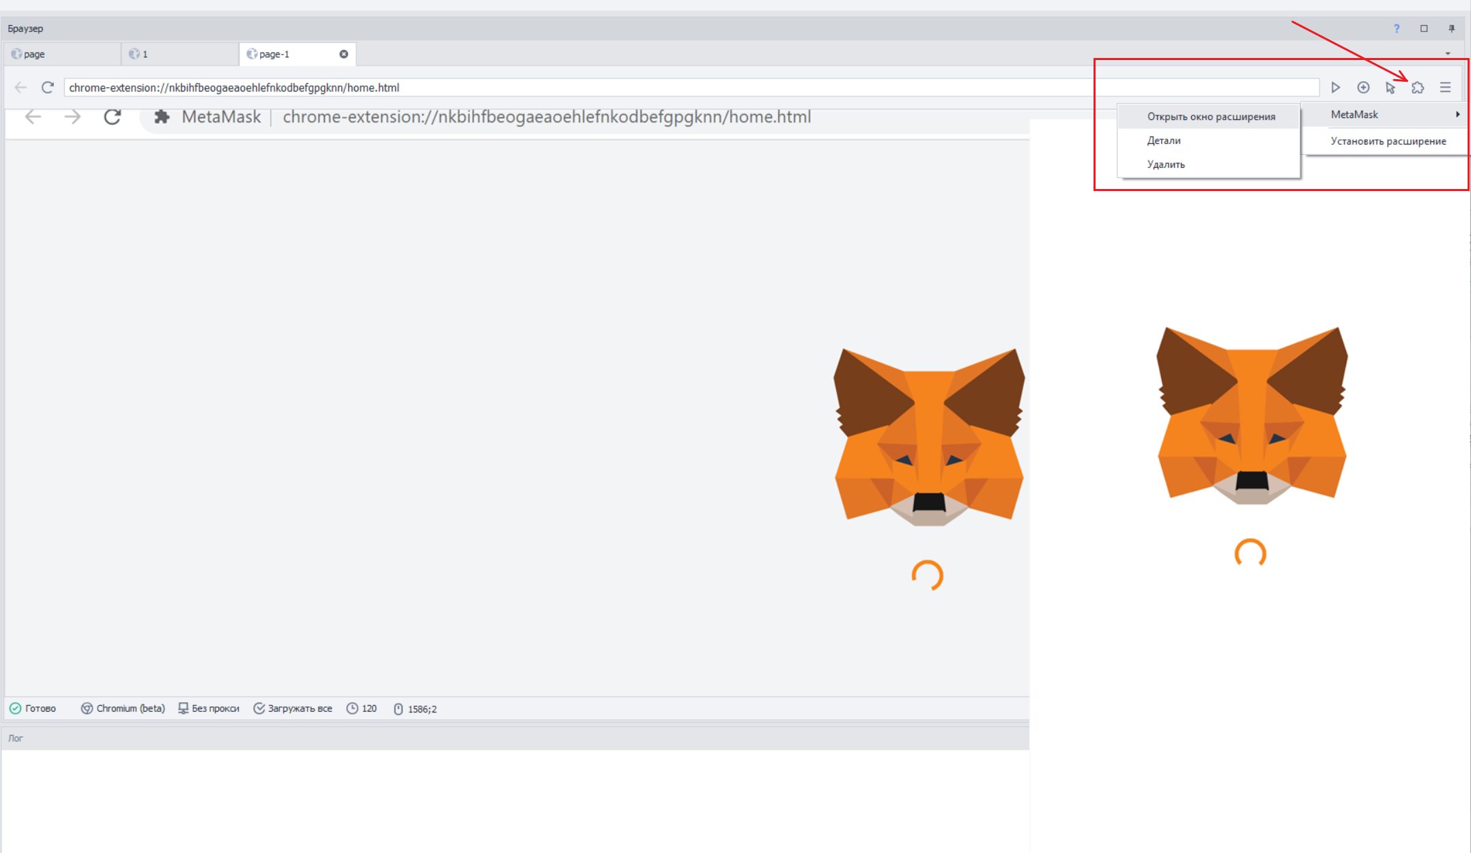Screen dimensions: 1471x853
Task: Click the extensions puzzle icon in the toolbar
Action: 1418,87
